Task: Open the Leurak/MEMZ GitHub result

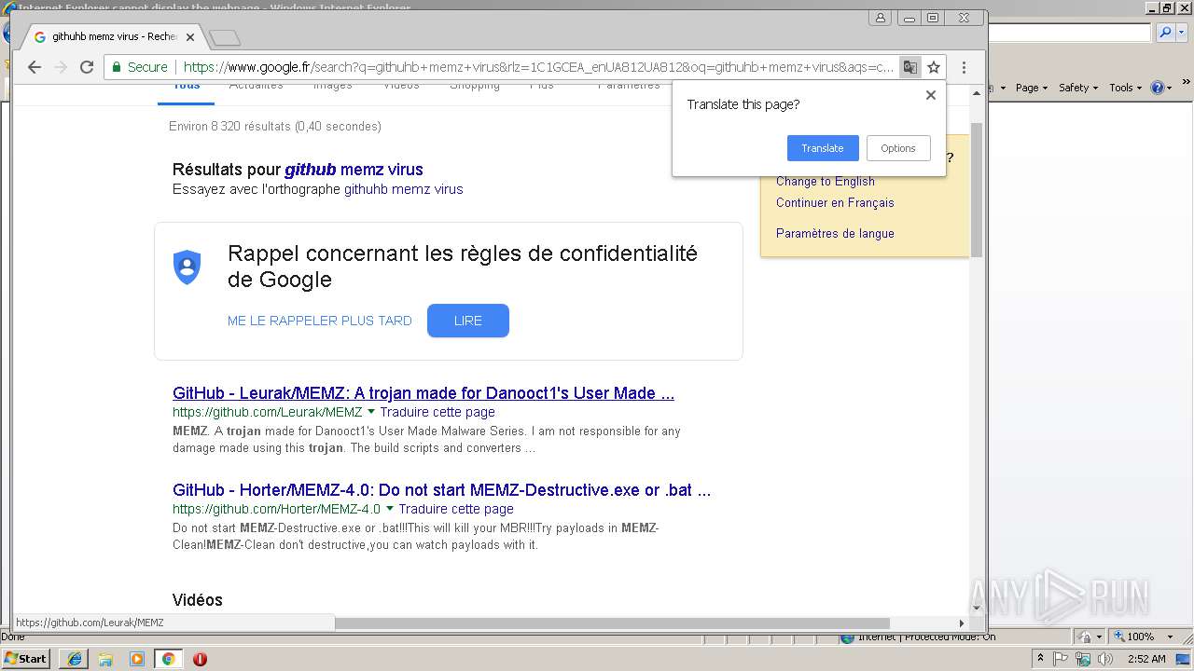Action: coord(423,393)
